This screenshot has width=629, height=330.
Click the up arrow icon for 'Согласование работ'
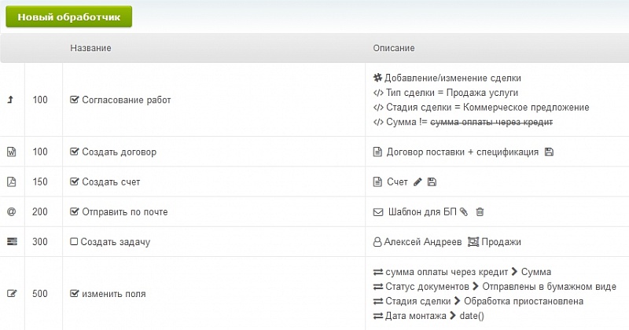click(x=11, y=100)
